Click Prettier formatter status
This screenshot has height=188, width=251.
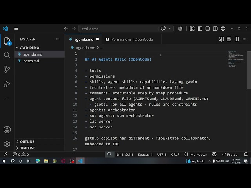click(x=230, y=155)
